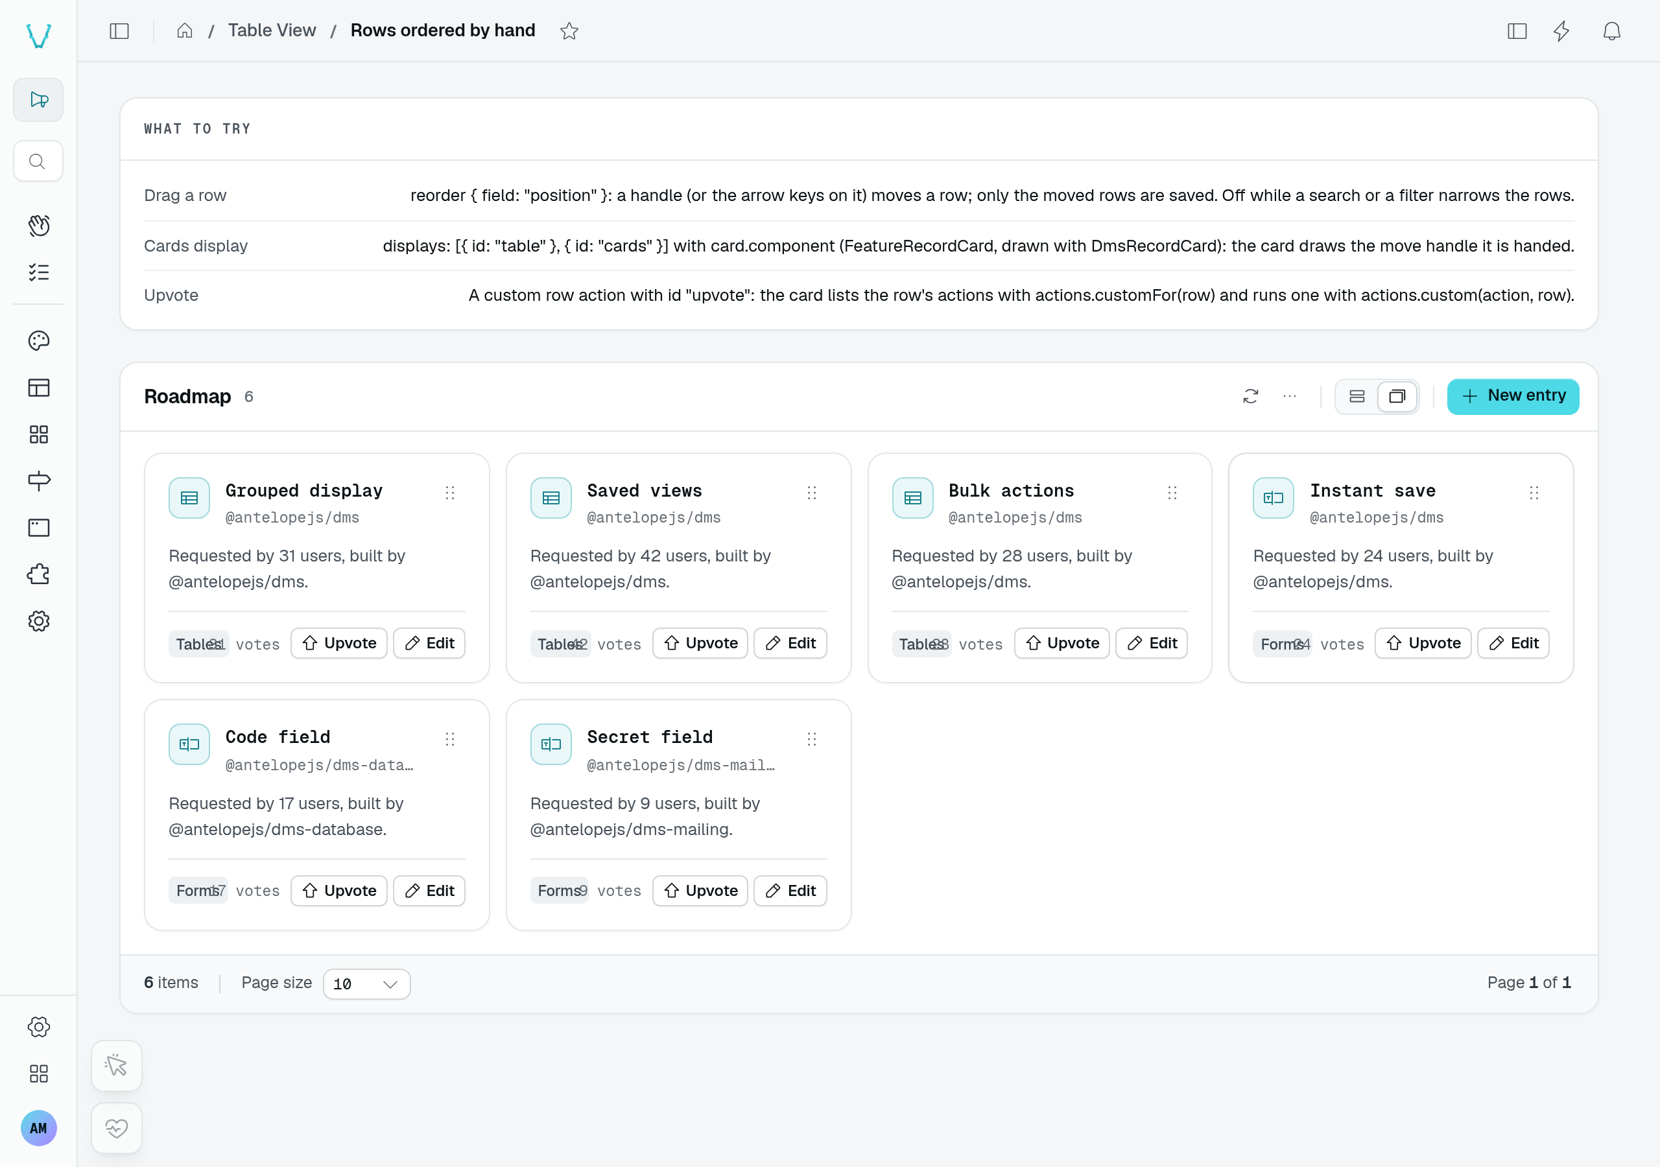Grab the Instant save drag handle
The image size is (1660, 1167).
click(x=1534, y=492)
